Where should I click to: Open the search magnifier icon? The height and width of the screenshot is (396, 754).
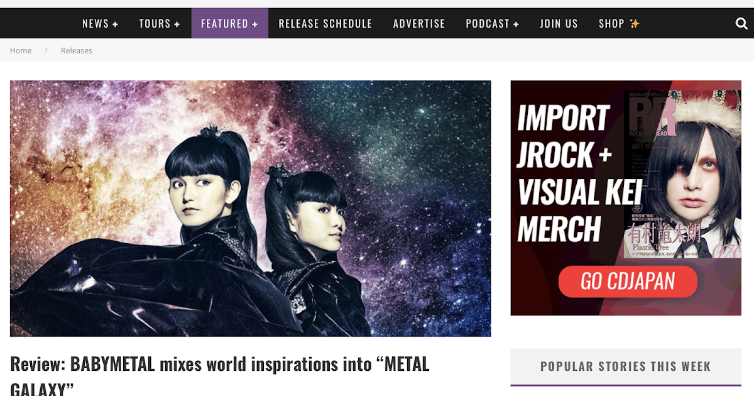tap(741, 24)
